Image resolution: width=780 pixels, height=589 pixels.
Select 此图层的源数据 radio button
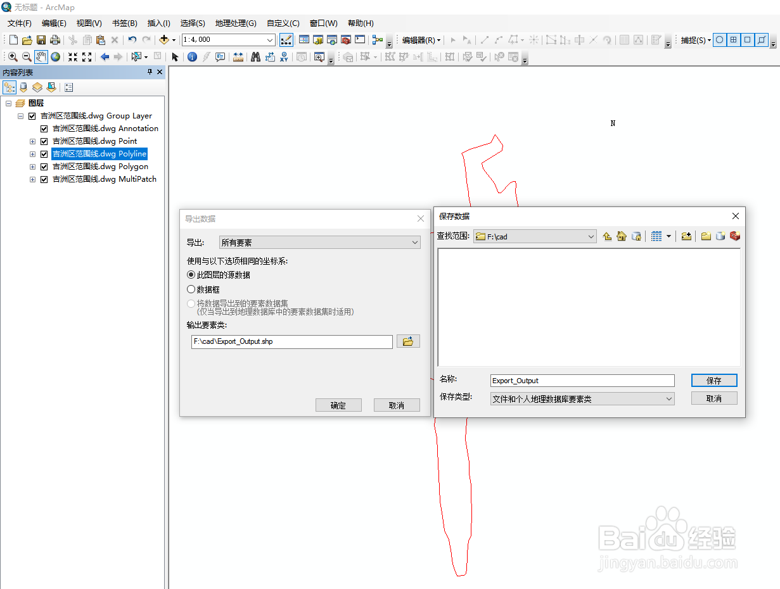coord(191,275)
